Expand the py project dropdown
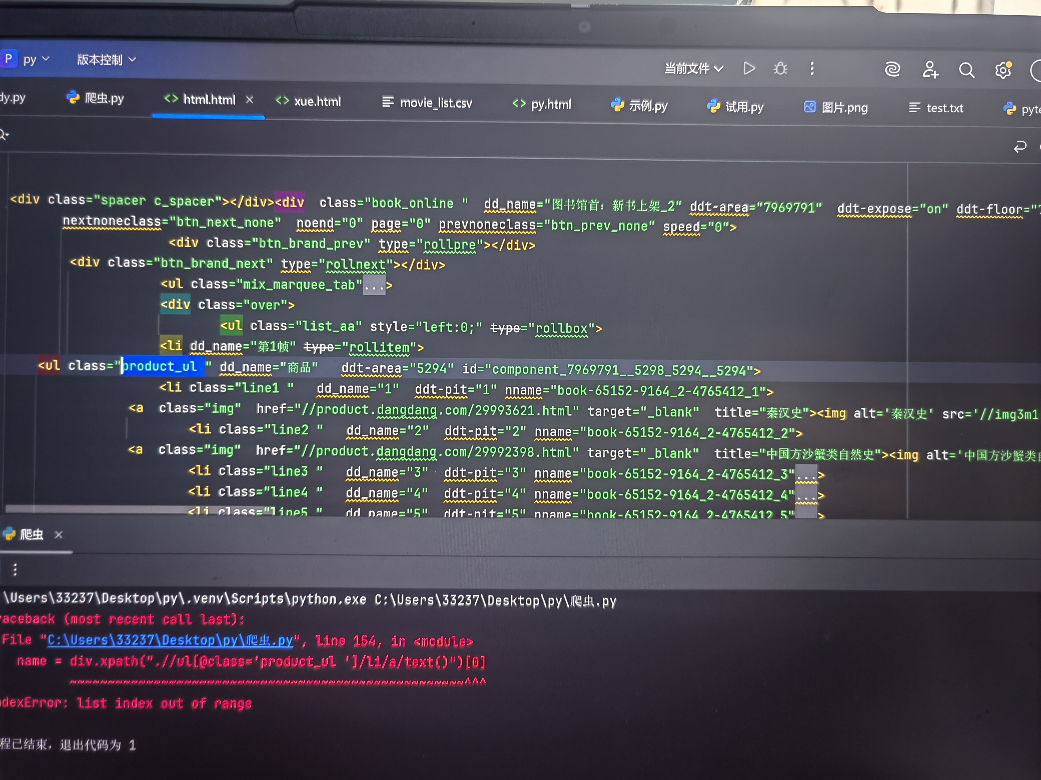Screen dimensions: 1041x780 (36, 59)
